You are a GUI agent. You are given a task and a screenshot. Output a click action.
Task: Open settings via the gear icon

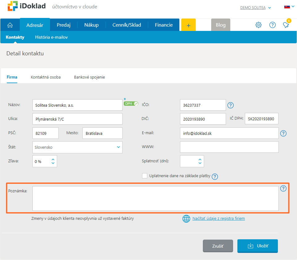point(258,25)
